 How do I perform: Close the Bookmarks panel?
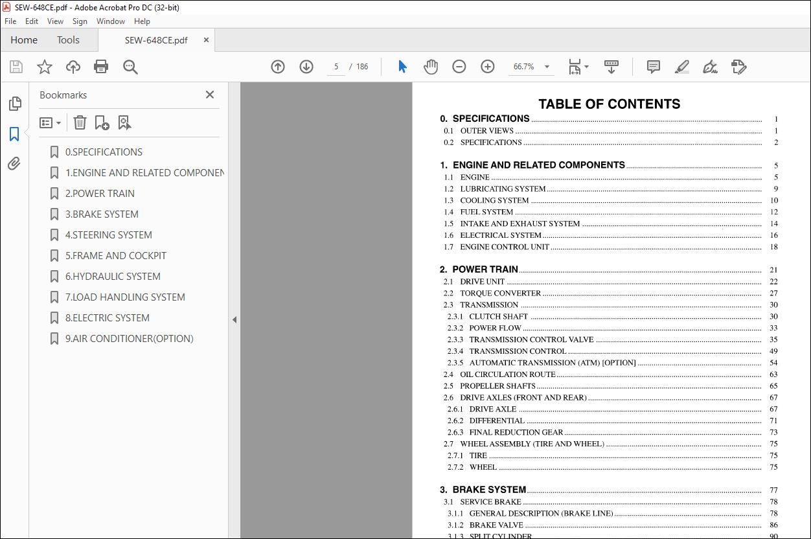(209, 95)
